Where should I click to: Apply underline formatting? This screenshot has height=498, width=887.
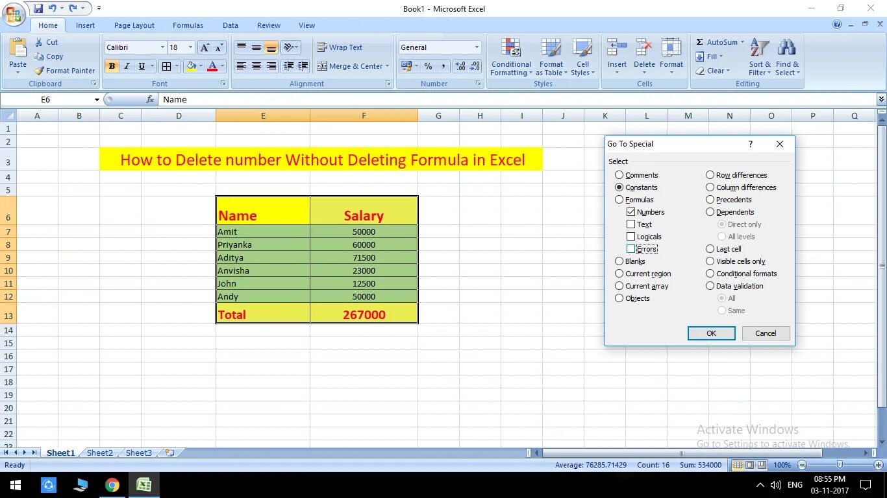pyautogui.click(x=142, y=66)
